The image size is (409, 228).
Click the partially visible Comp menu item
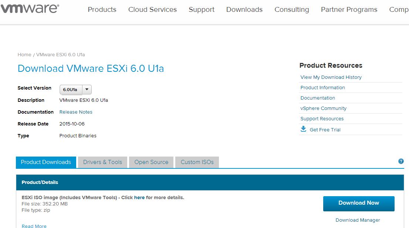(x=399, y=10)
